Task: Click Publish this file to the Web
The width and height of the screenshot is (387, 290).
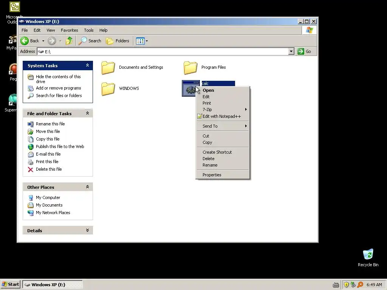Action: pyautogui.click(x=60, y=147)
